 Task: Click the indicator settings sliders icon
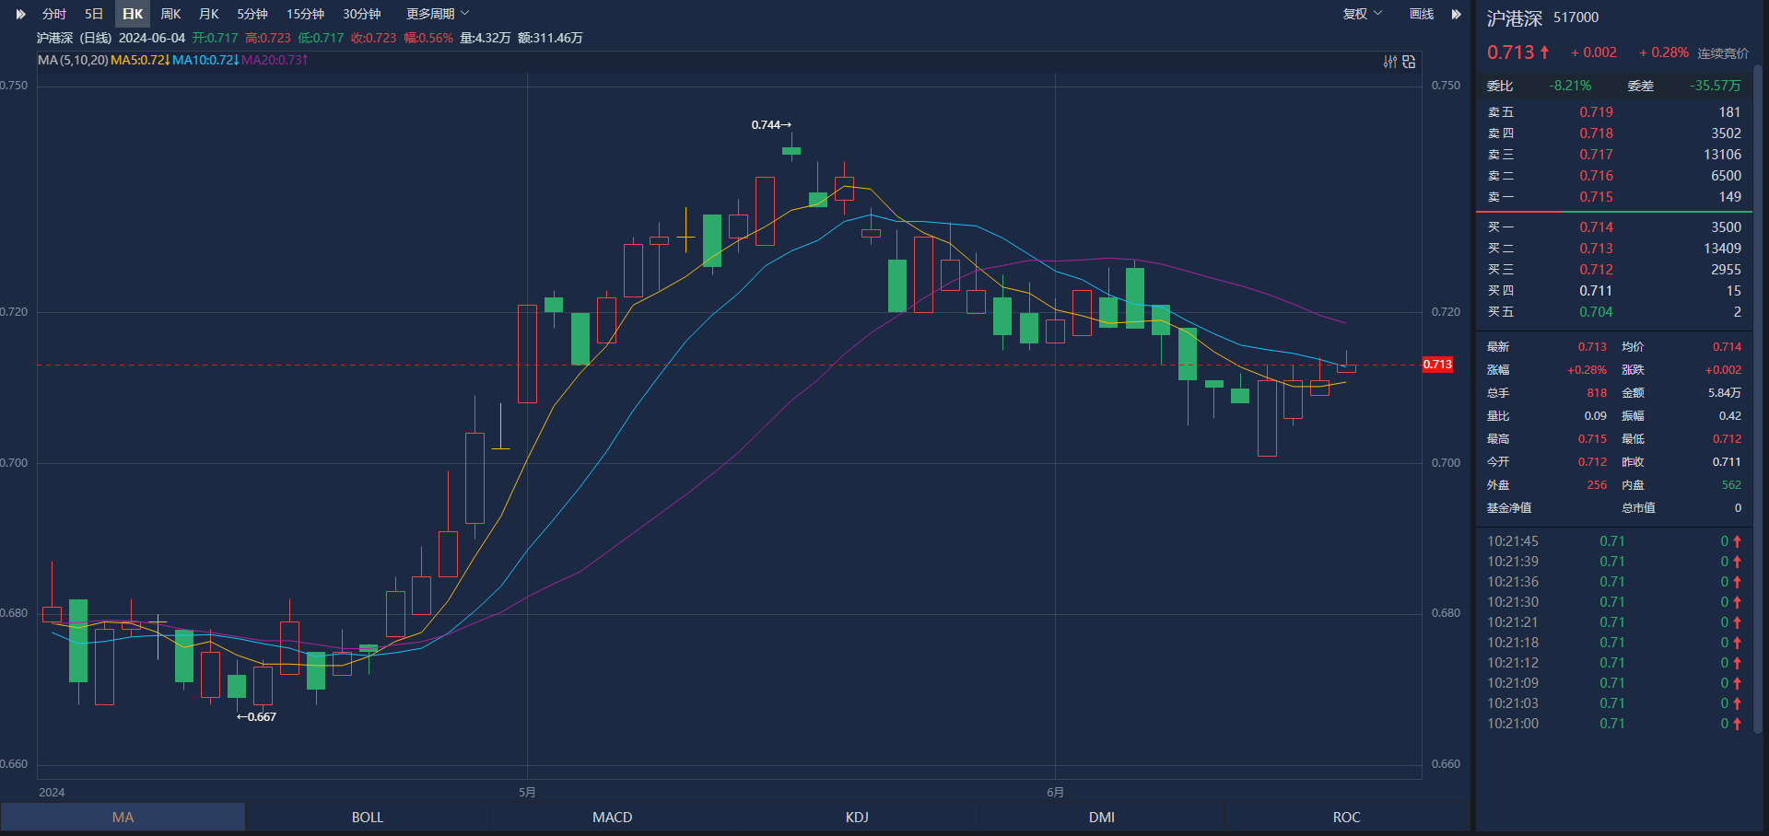tap(1390, 62)
